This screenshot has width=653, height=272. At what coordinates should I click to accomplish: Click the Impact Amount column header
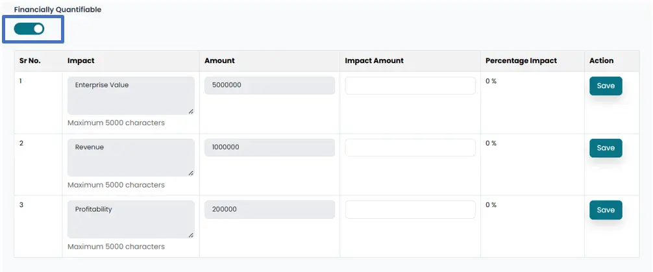[374, 61]
